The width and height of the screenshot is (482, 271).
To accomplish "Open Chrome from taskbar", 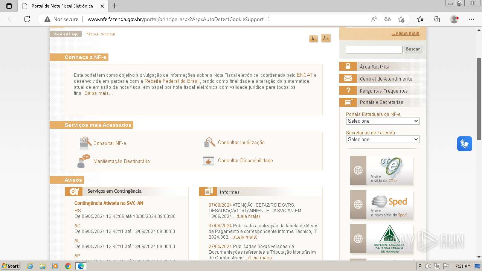I will point(68,266).
